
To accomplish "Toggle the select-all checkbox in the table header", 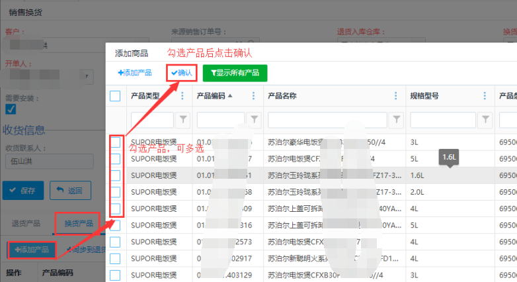I will (115, 96).
